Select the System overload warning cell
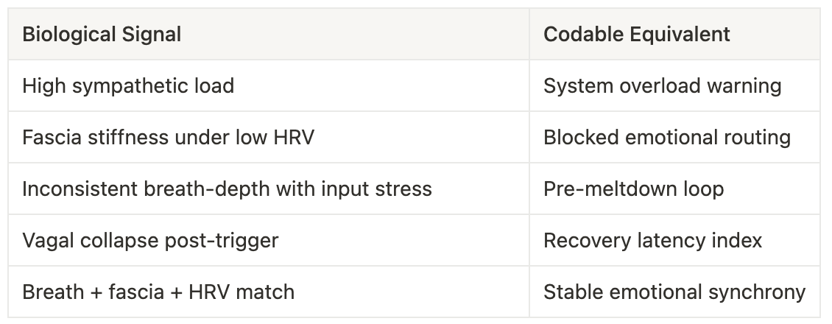Viewport: 832px width, 324px height. click(674, 85)
